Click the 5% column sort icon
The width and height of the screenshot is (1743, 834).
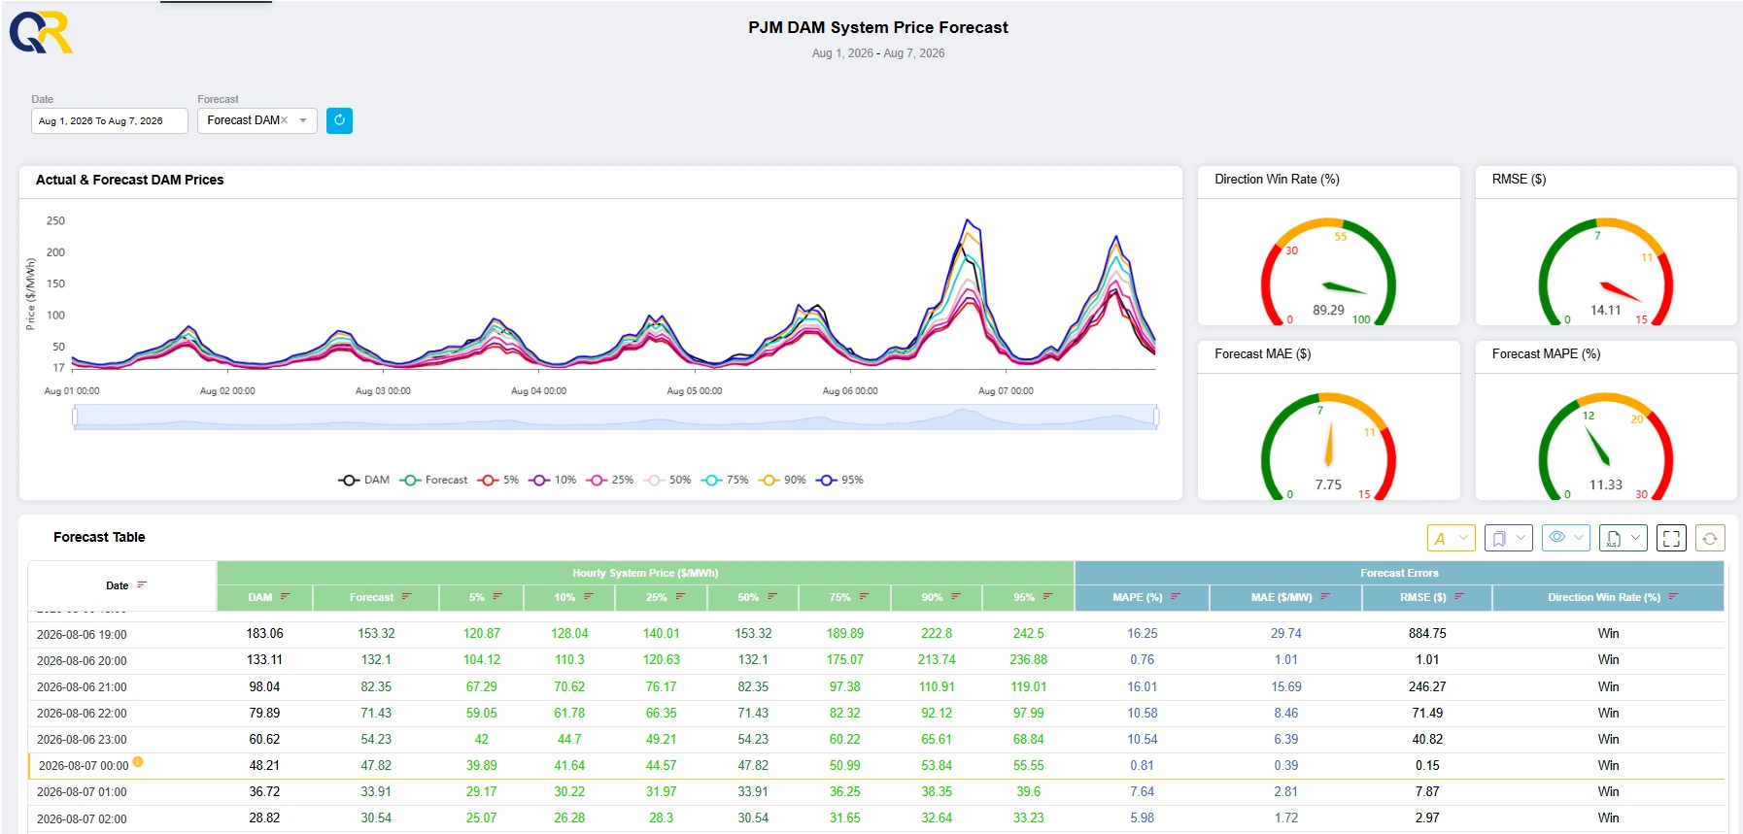[x=497, y=597]
